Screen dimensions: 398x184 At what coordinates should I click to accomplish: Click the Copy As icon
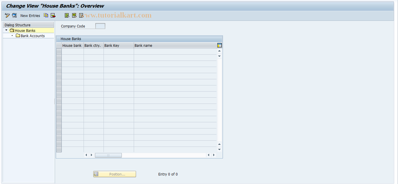click(46, 16)
